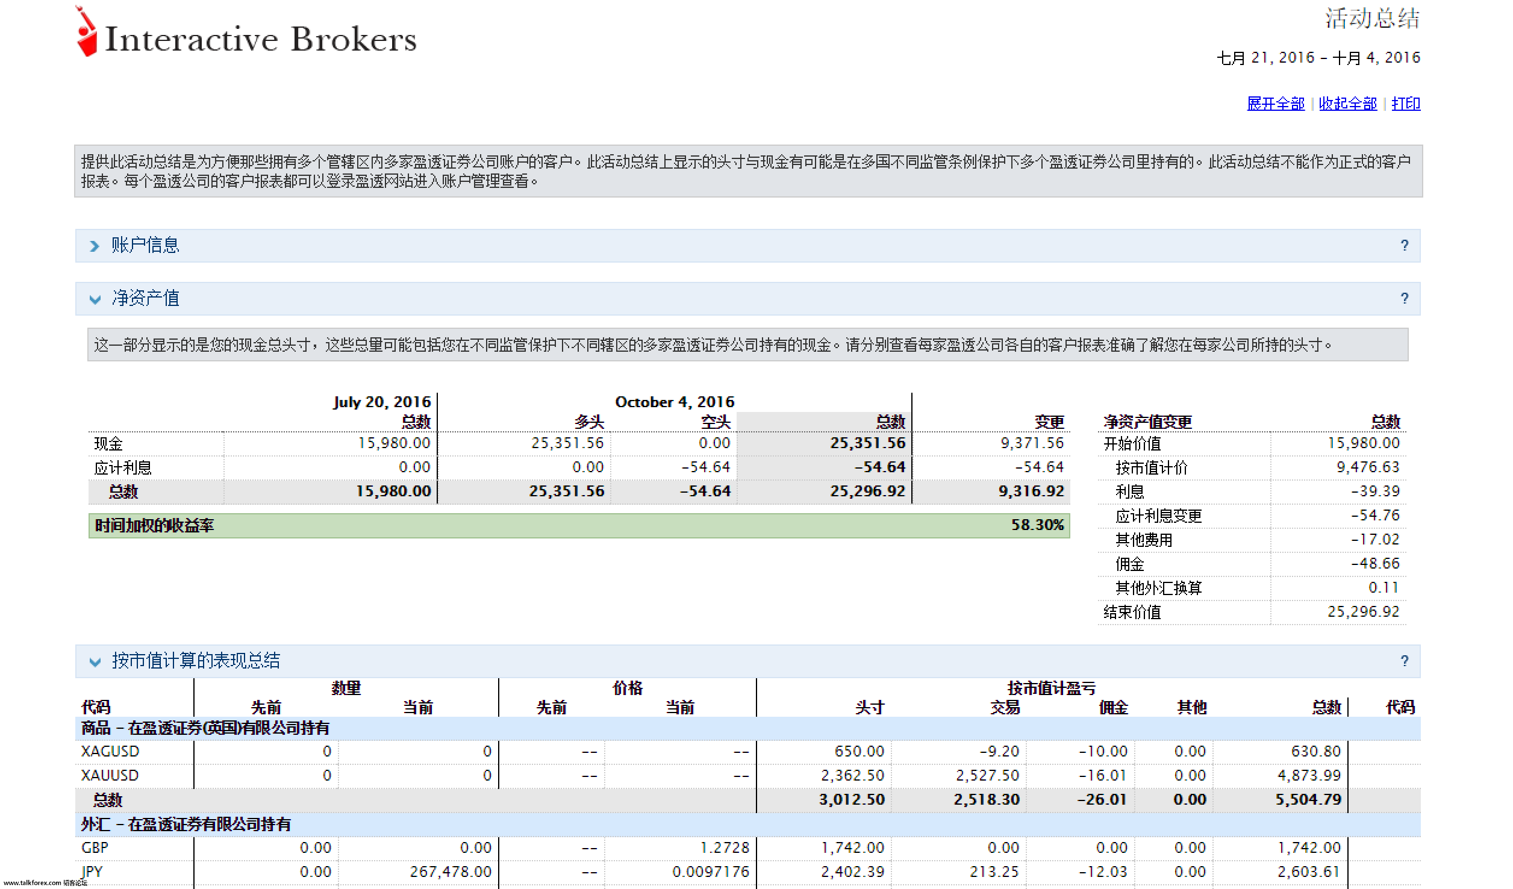Click the Interactive Brokers logo

coord(246,32)
